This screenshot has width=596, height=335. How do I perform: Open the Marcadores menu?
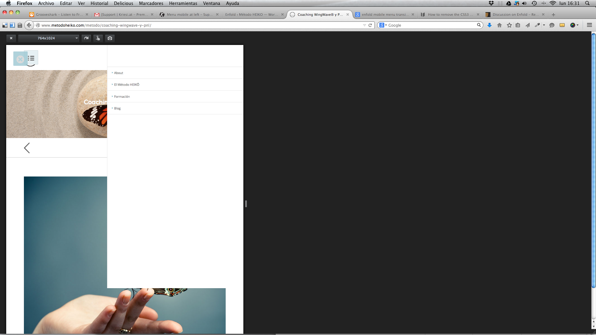pos(151,3)
